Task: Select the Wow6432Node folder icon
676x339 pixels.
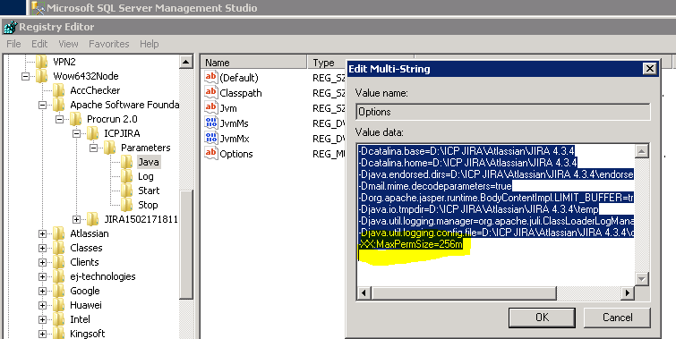Action: click(42, 76)
